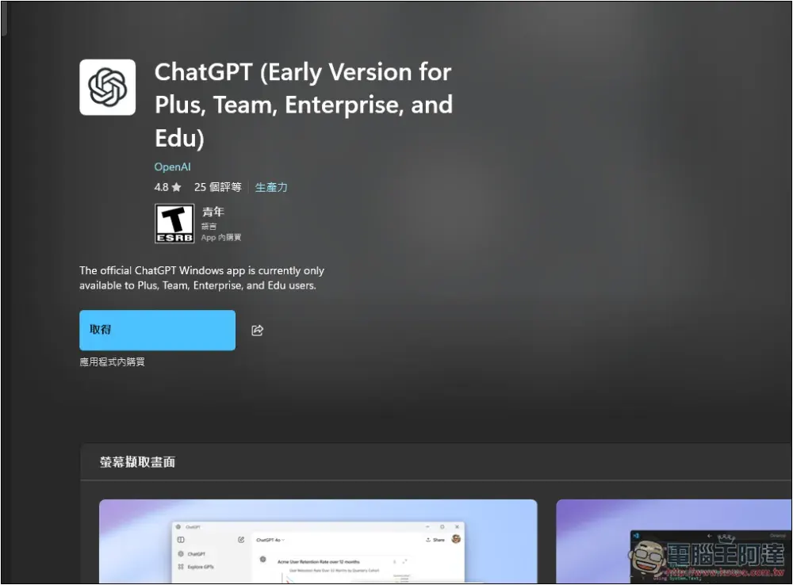The image size is (793, 585).
Task: Browse the 生產力 category link
Action: point(271,187)
